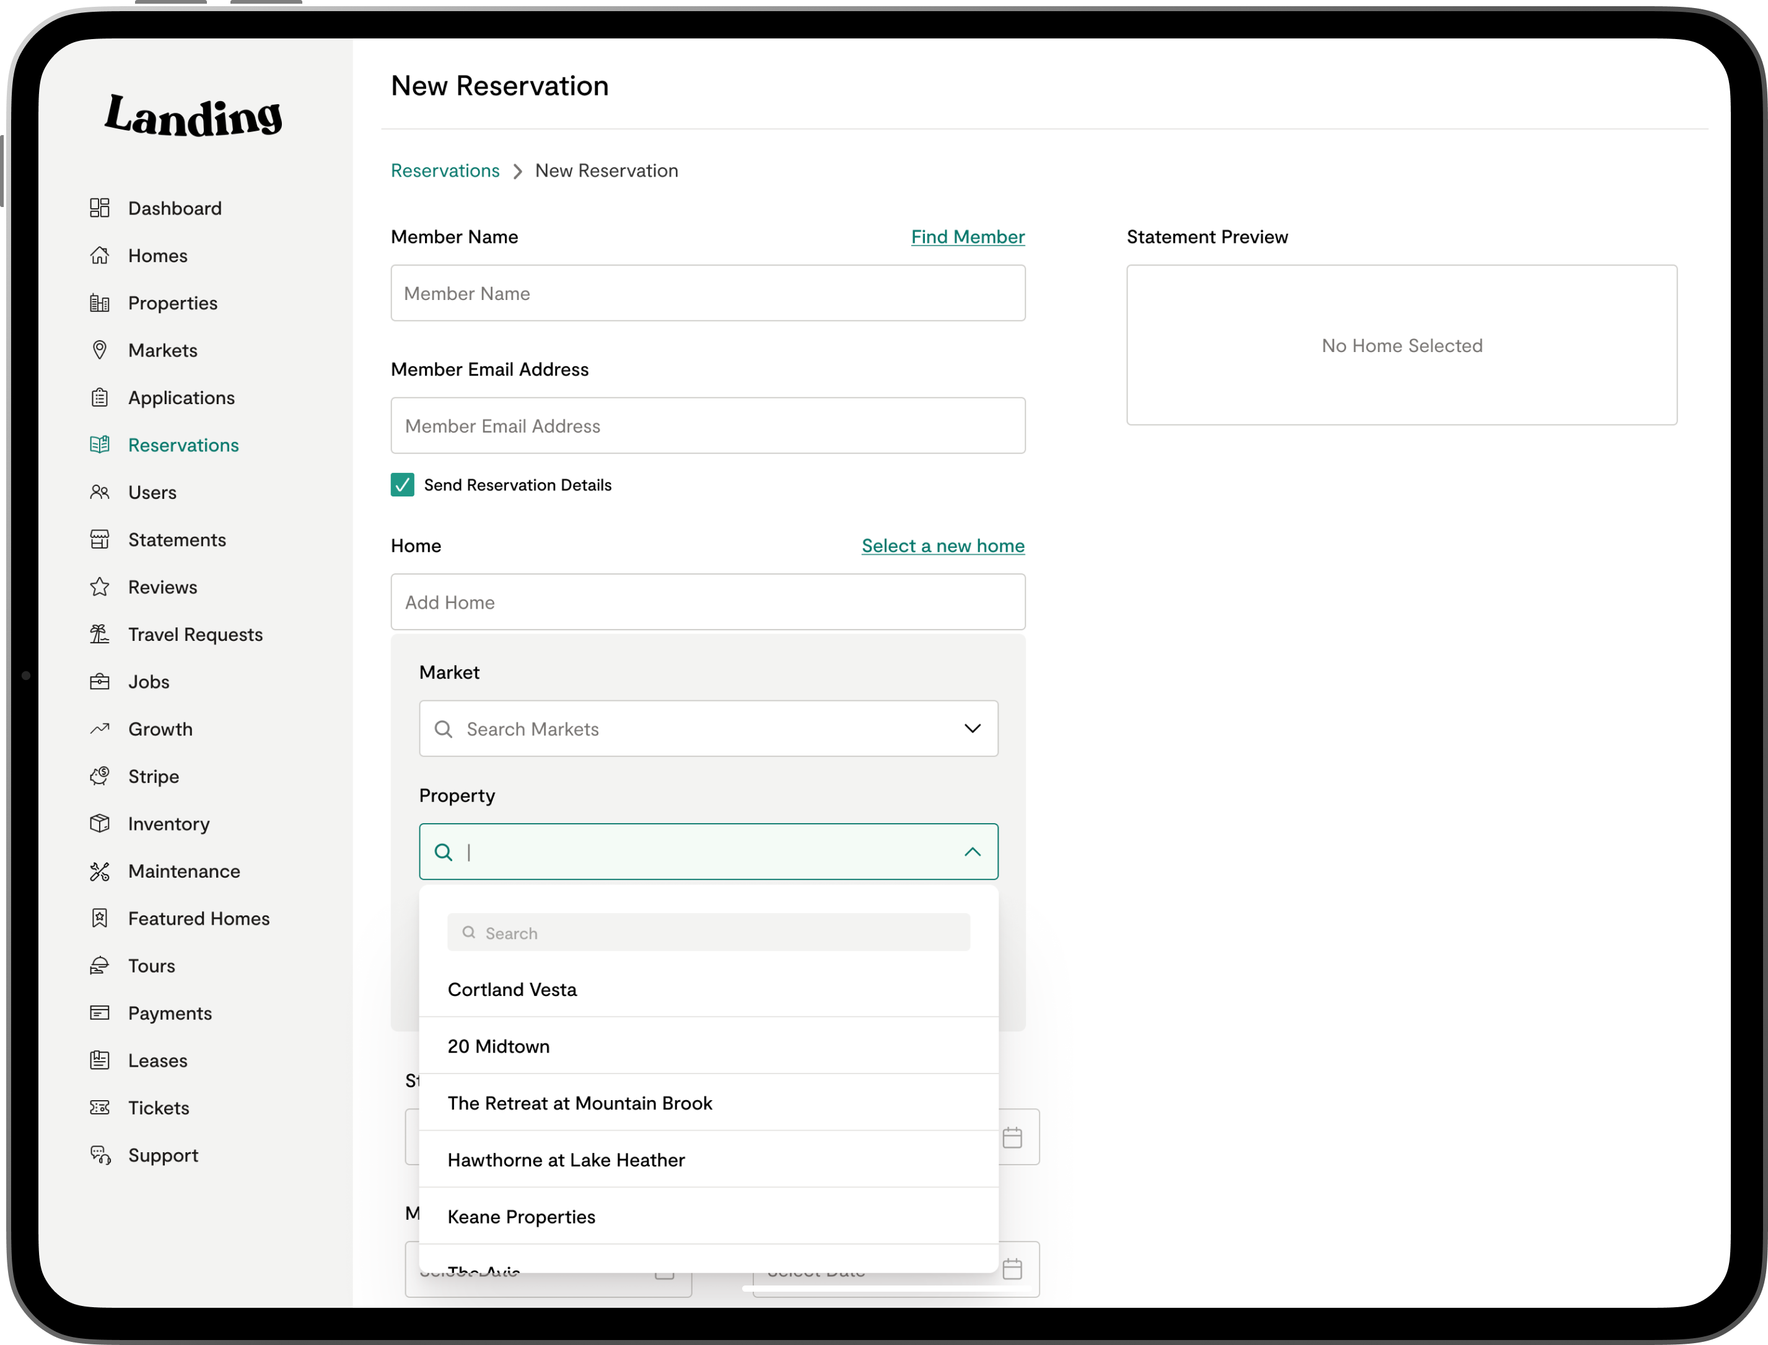
Task: Open Payments in the sidebar
Action: tap(170, 1013)
